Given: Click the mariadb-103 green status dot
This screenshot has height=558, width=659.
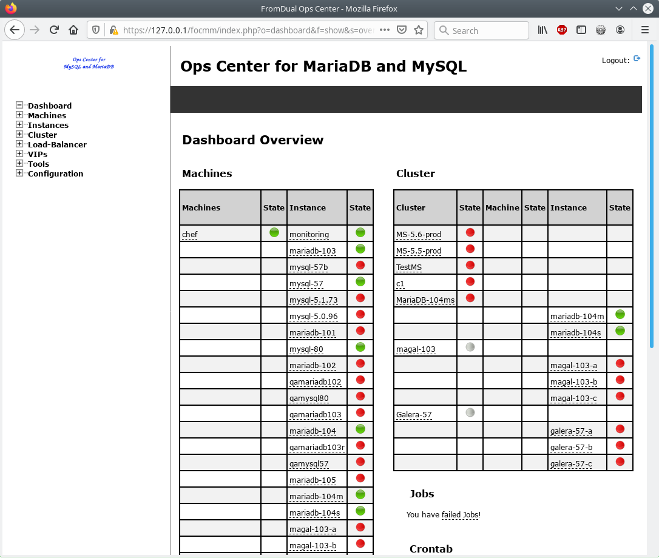Looking at the screenshot, I should click(360, 249).
